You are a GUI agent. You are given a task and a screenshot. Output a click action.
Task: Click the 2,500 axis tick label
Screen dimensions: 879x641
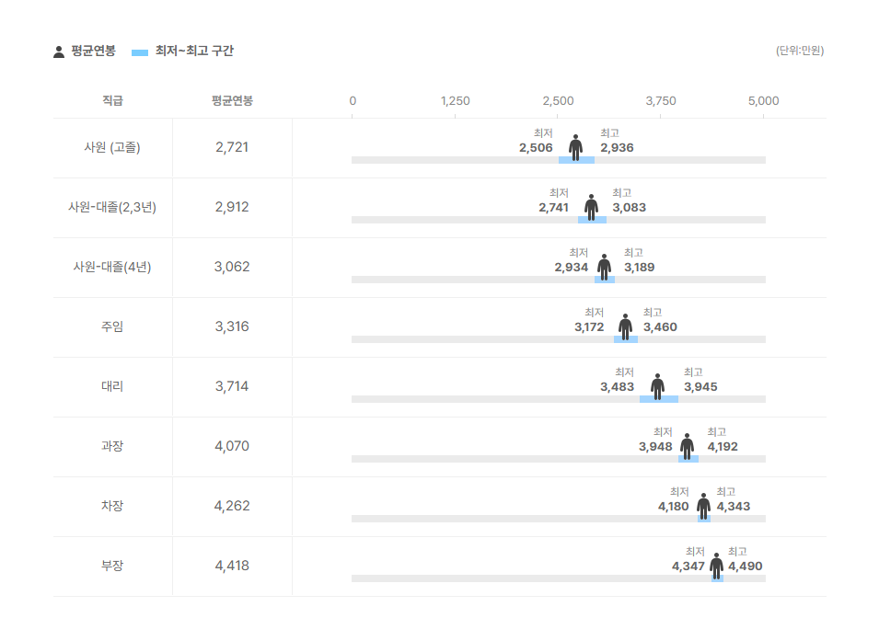coord(558,101)
